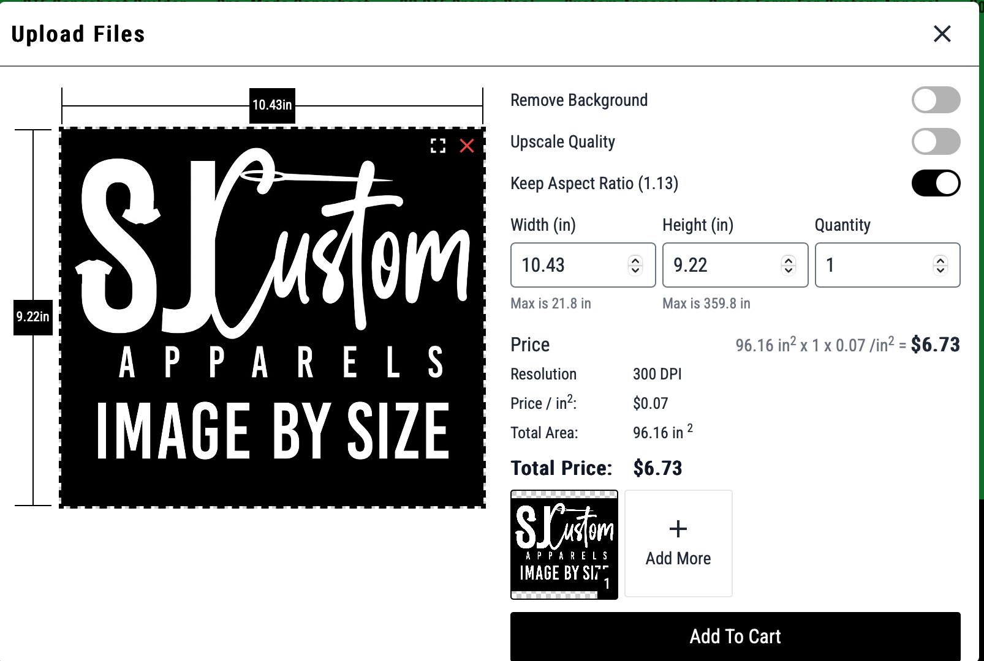Click the Width (in) input field

pos(583,265)
